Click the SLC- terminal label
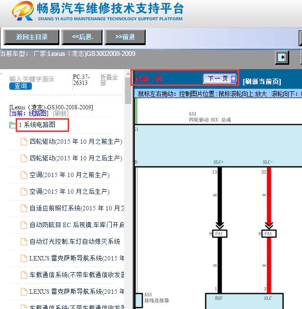Image resolution: width=302 pixels, height=309 pixels. tap(268, 162)
